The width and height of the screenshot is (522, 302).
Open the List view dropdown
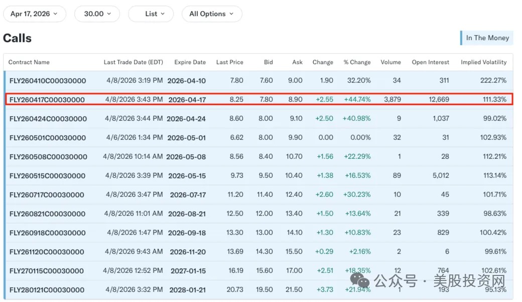(x=151, y=14)
